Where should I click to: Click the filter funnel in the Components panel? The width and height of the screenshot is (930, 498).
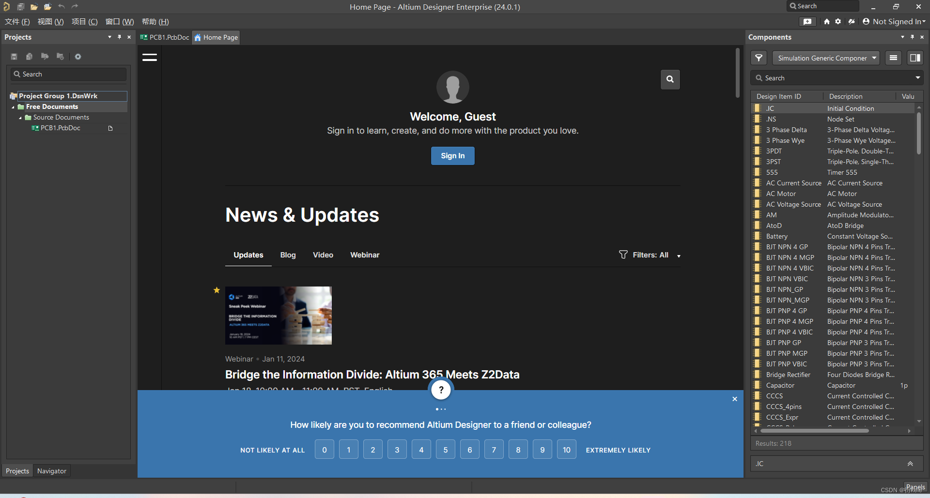[759, 58]
